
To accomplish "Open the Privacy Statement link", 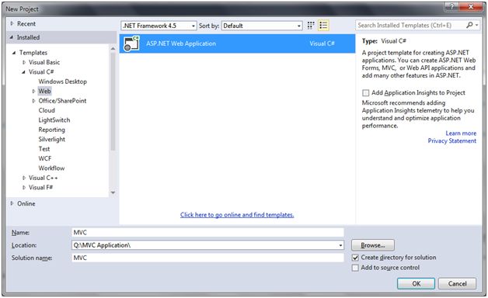I will coord(452,141).
